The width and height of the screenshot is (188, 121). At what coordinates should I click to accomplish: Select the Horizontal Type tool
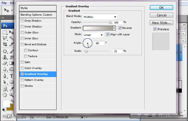point(12,76)
